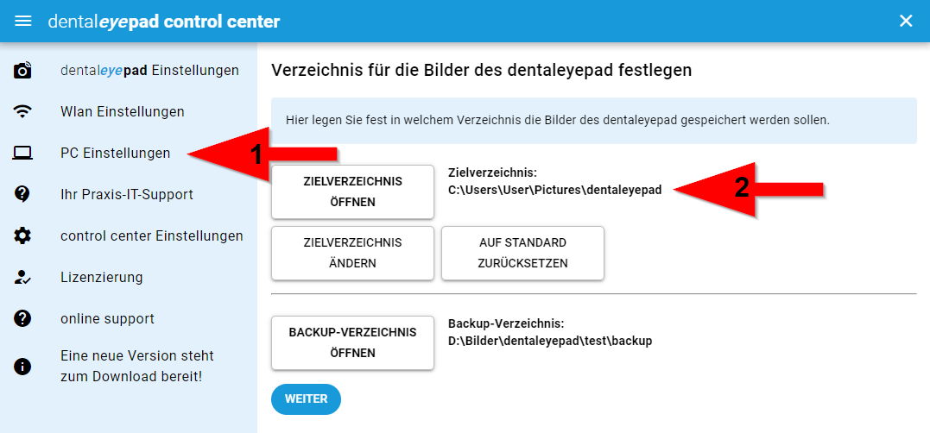
Task: Open dentaleyepad Einstellungen menu item
Action: tap(149, 71)
